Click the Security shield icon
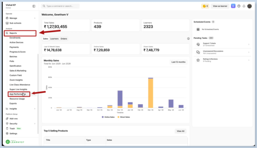 click(7, 123)
